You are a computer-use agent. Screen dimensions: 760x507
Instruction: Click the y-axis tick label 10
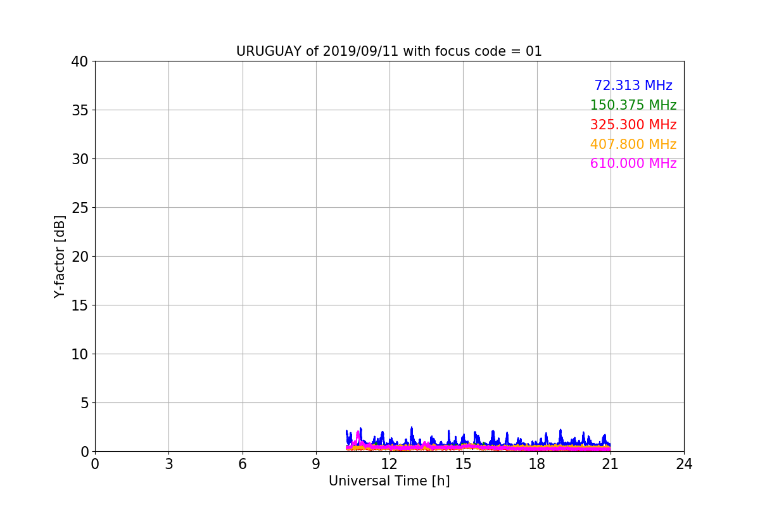[x=80, y=354]
